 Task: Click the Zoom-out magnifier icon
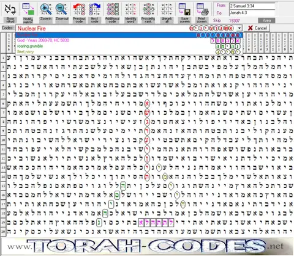pyautogui.click(x=62, y=9)
